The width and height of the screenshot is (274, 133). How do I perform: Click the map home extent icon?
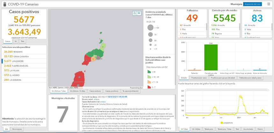pos(135,13)
